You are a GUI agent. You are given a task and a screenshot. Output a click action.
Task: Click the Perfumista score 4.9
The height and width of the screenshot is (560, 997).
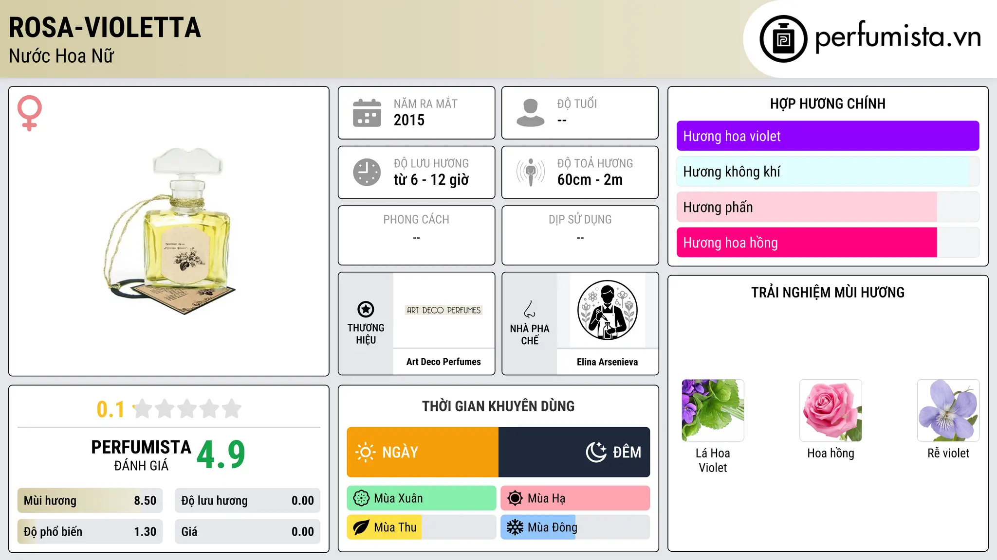(x=221, y=455)
